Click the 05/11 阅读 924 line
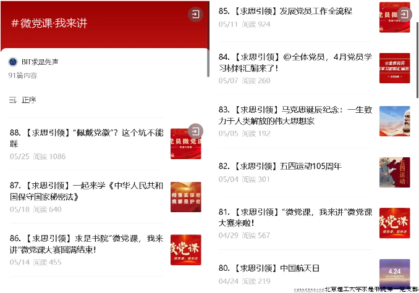 pos(245,25)
